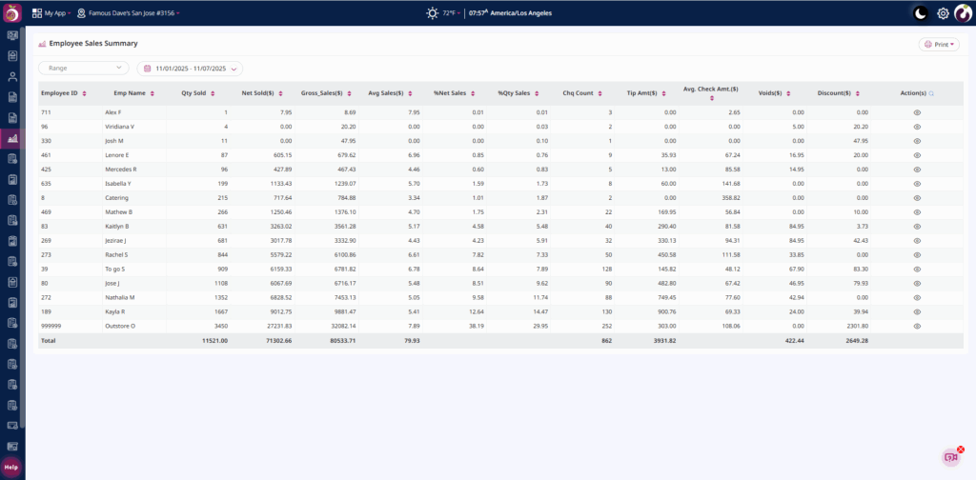Click the search icon beside Action(s) header

click(x=931, y=93)
